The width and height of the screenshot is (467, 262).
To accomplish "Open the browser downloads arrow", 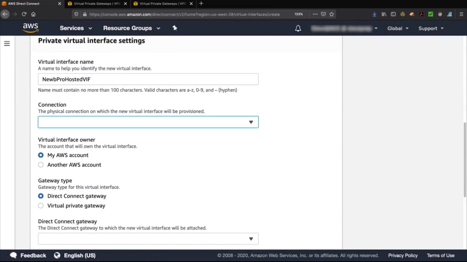I will pos(374,14).
